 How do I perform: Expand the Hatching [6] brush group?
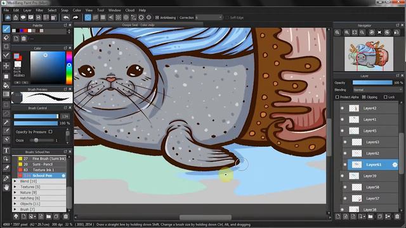[x=15, y=198]
